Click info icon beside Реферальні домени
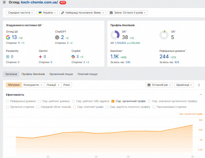205x158 pixels. pos(186,50)
